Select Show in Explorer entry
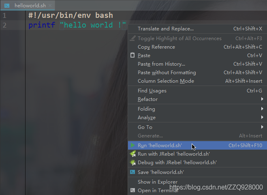 [x=158, y=182]
